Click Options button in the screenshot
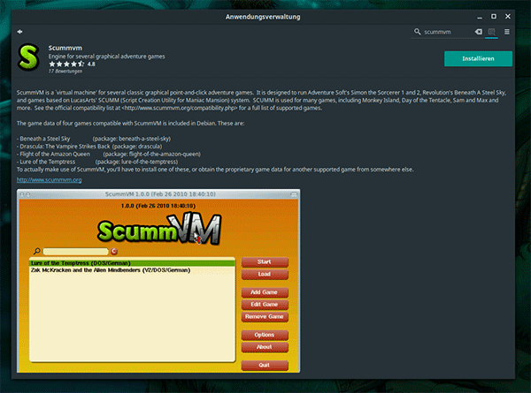531x393 pixels. [264, 335]
